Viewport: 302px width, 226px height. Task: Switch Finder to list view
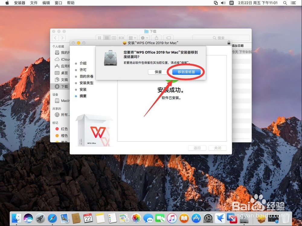107,38
